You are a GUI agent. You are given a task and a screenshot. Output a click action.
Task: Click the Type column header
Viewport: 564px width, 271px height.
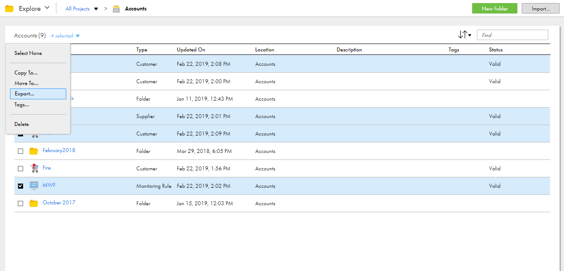(142, 50)
